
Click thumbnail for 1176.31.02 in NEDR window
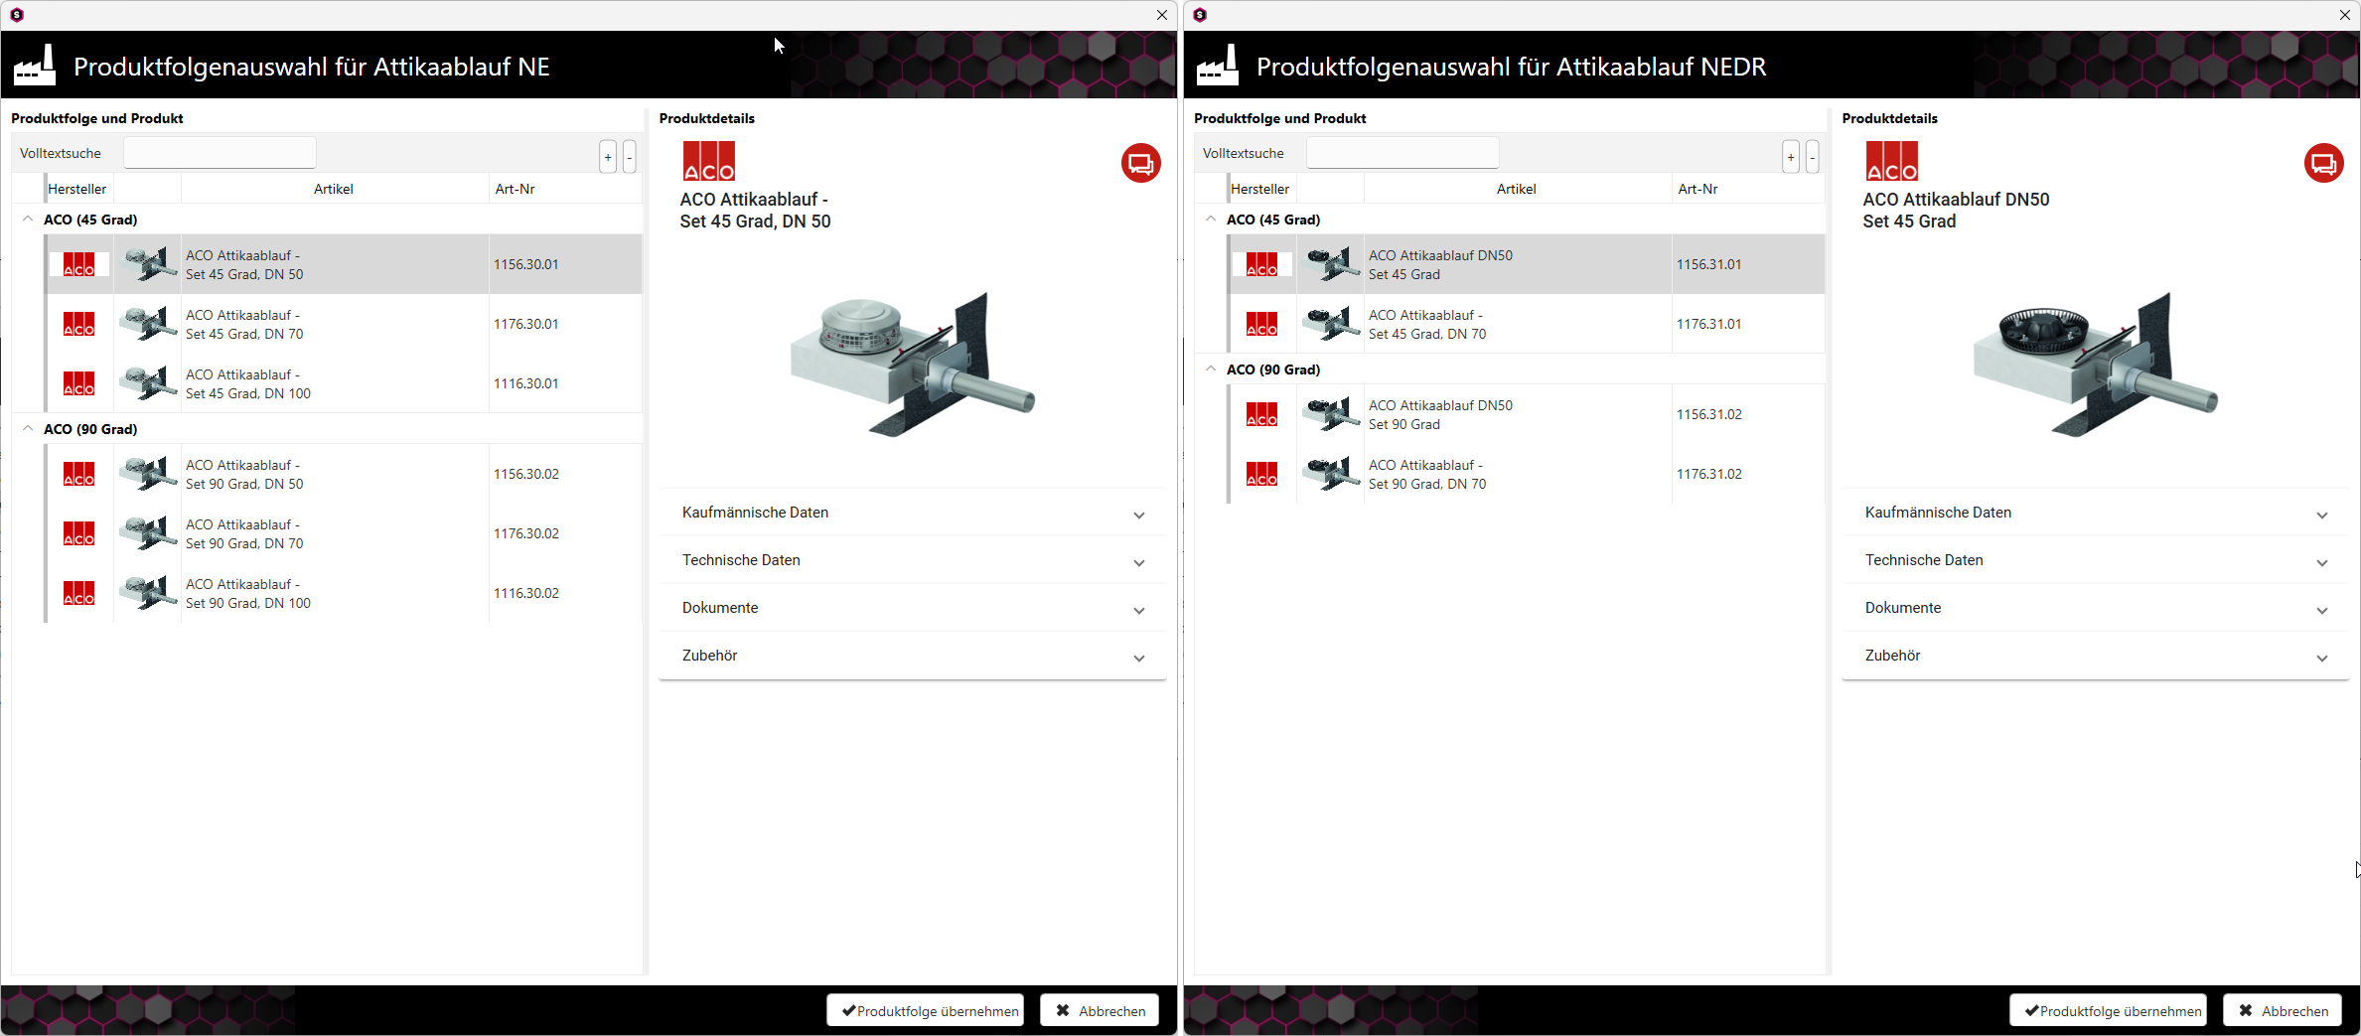tap(1331, 474)
